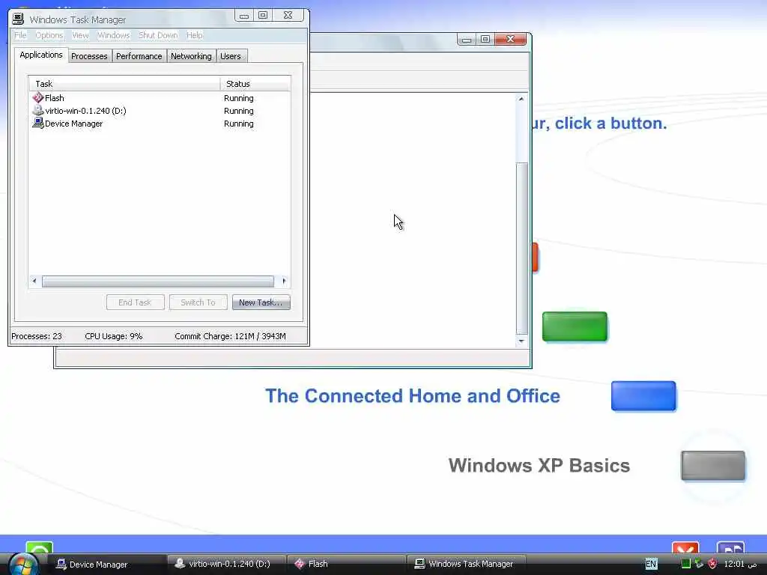Click the End Task button
Viewport: 767px width, 575px height.
tap(135, 302)
